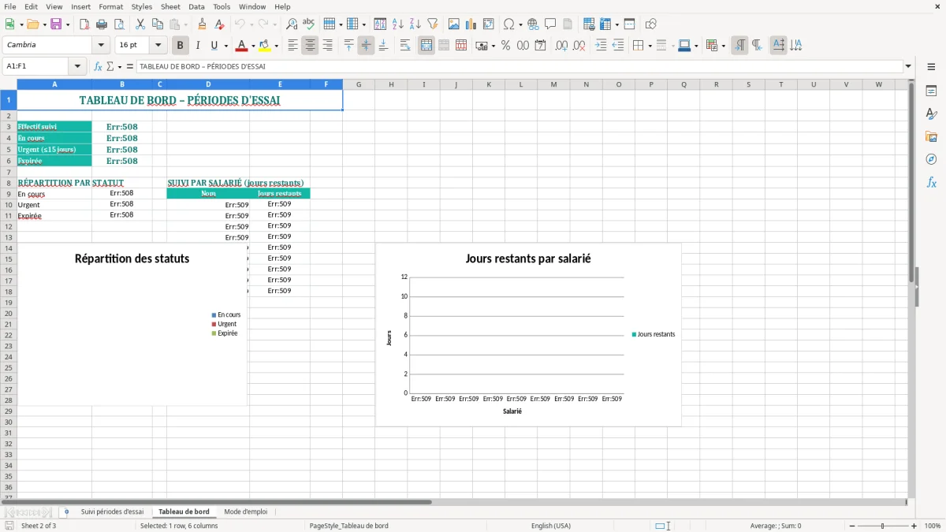Sort descending Z to A
Image resolution: width=946 pixels, height=532 pixels.
pos(415,24)
